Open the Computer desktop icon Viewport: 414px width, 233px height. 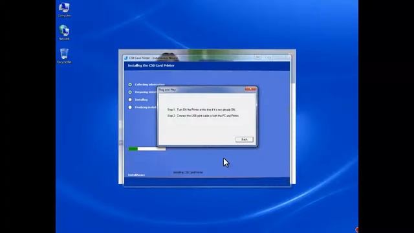(x=64, y=10)
